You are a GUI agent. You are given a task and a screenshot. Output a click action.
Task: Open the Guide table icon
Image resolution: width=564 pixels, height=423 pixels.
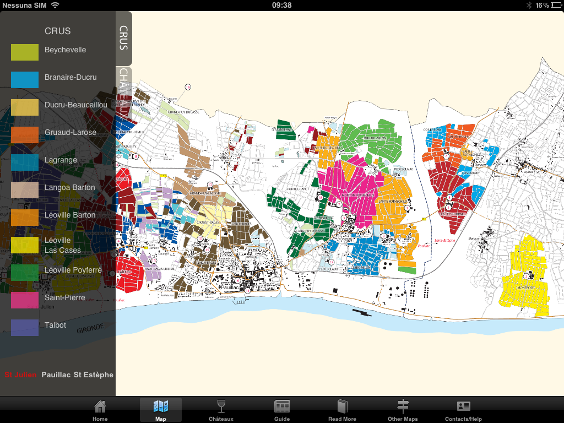point(282,407)
